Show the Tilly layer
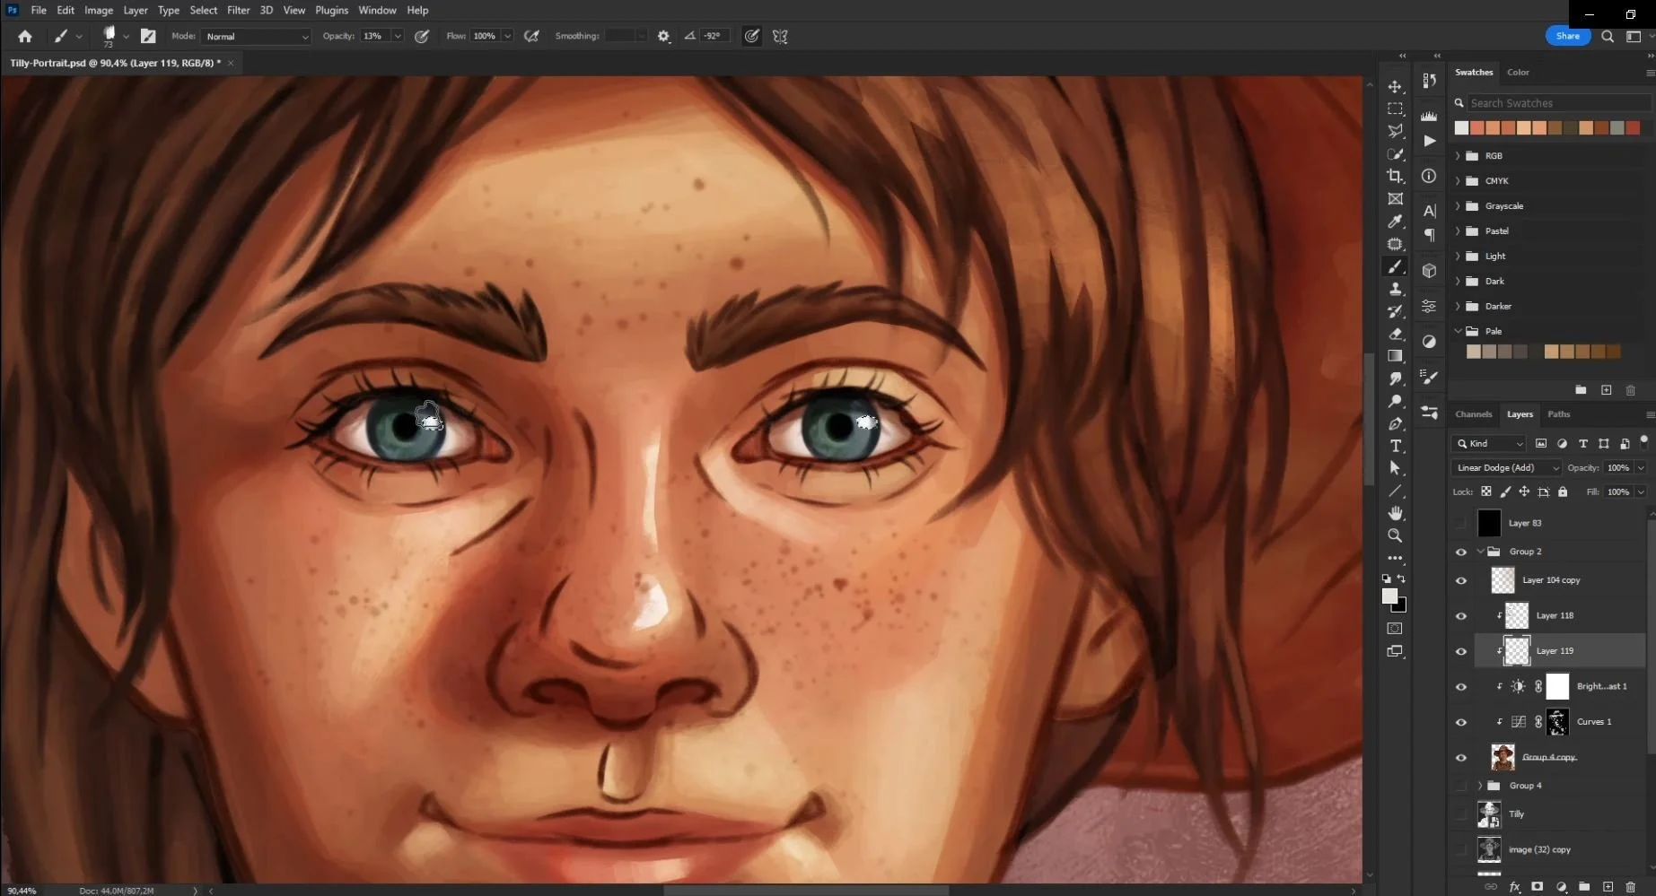The height and width of the screenshot is (896, 1656). click(1460, 814)
